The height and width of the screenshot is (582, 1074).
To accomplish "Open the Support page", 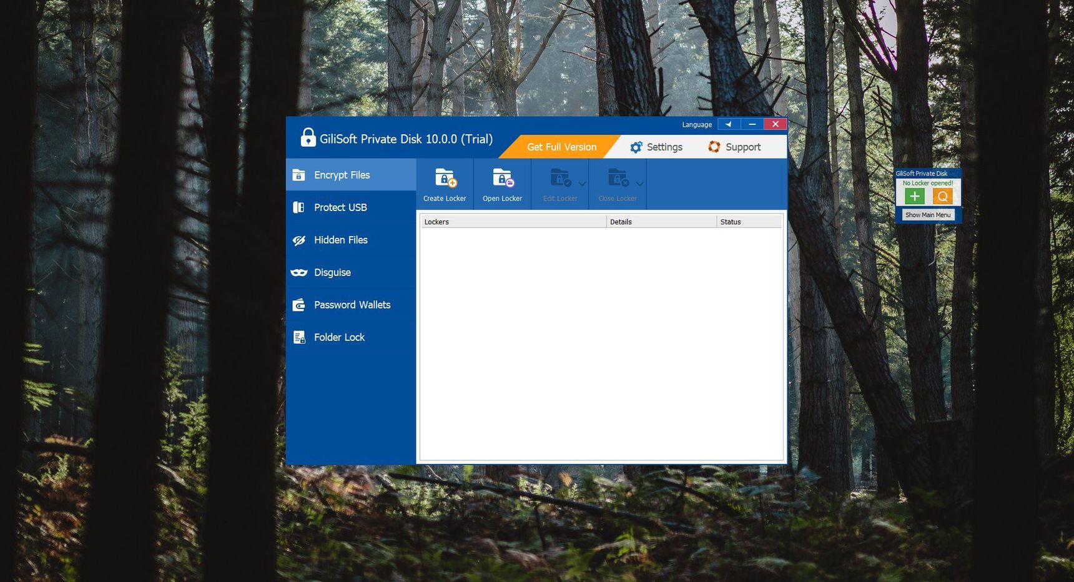I will click(x=734, y=147).
